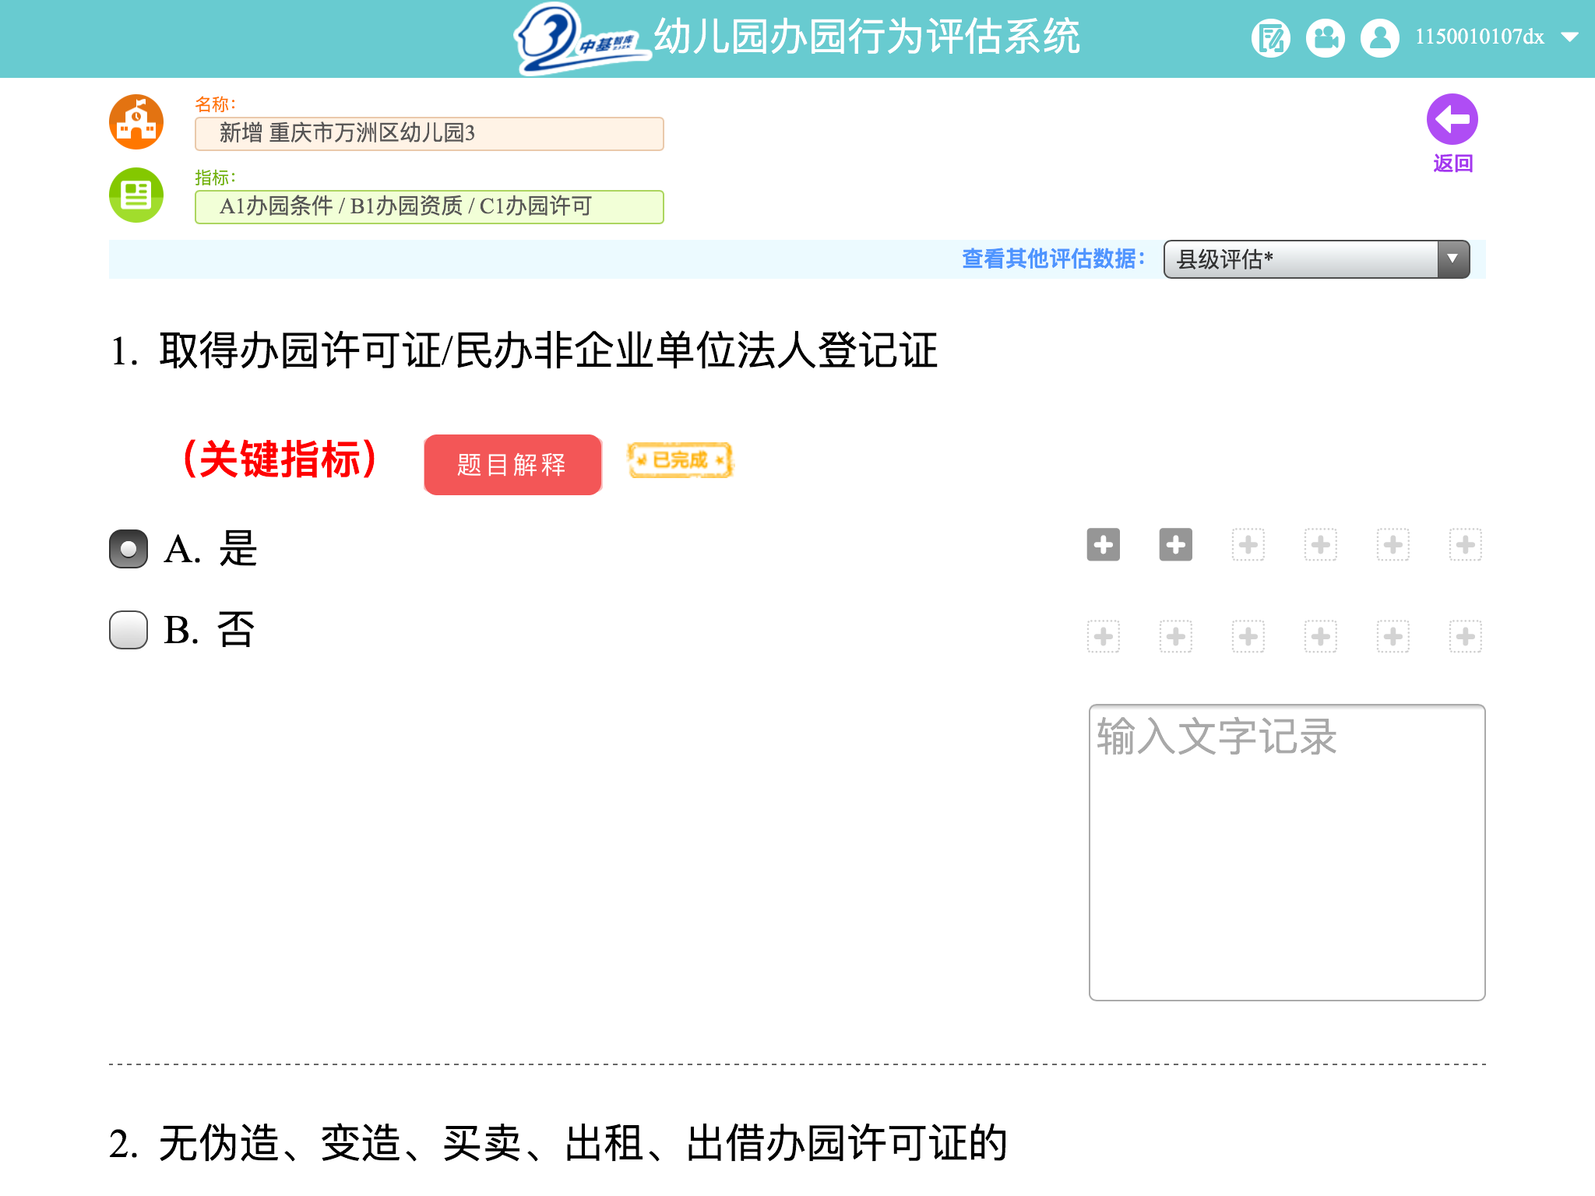Image resolution: width=1595 pixels, height=1196 pixels.
Task: Click second plus attachment icon in row B
Action: [x=1176, y=636]
